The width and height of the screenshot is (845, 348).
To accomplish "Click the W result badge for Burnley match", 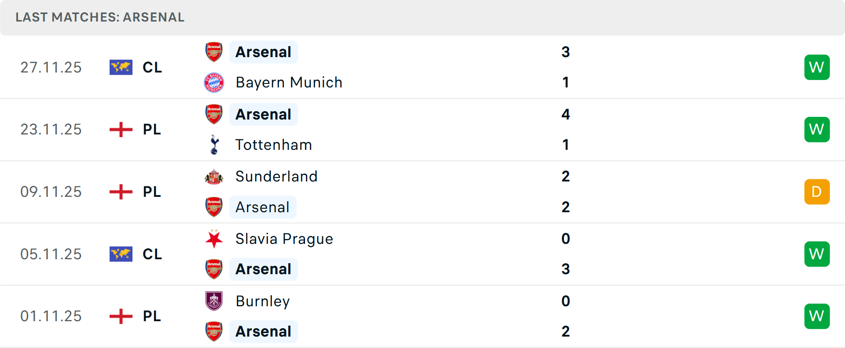I will (x=817, y=316).
